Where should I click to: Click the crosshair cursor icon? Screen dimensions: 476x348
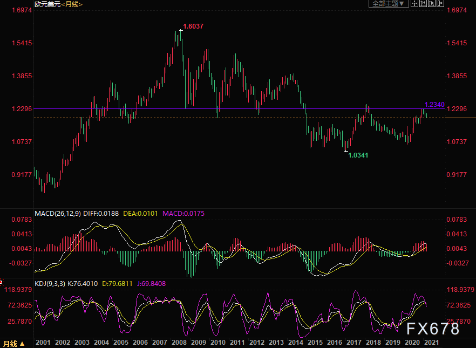click(414, 4)
